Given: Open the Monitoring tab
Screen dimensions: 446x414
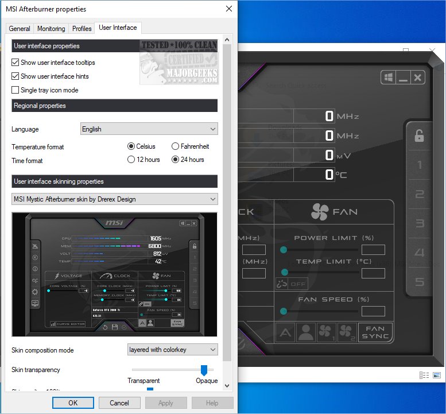Looking at the screenshot, I should tap(51, 29).
